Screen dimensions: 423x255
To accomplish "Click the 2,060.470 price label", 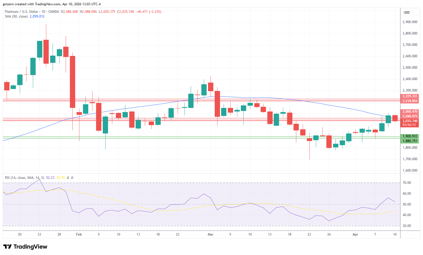I will pos(410,112).
